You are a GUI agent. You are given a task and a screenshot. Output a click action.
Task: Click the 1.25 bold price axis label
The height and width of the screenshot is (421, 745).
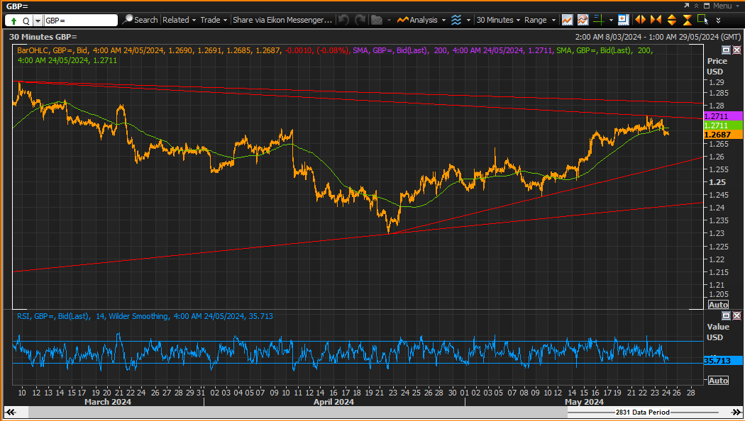tap(717, 182)
